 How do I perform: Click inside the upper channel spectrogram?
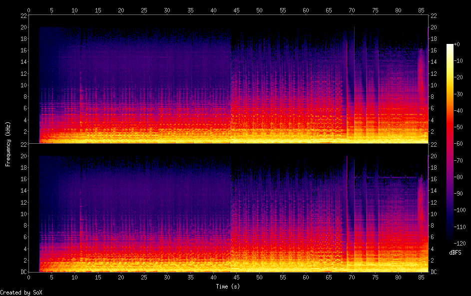pos(228,79)
